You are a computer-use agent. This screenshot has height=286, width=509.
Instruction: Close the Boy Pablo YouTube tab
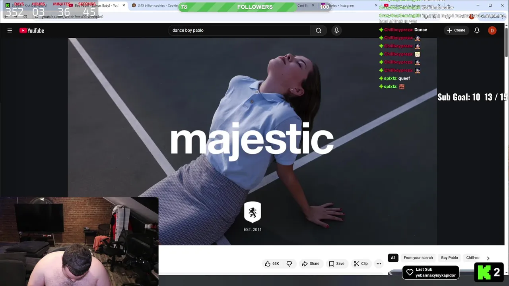(x=124, y=6)
